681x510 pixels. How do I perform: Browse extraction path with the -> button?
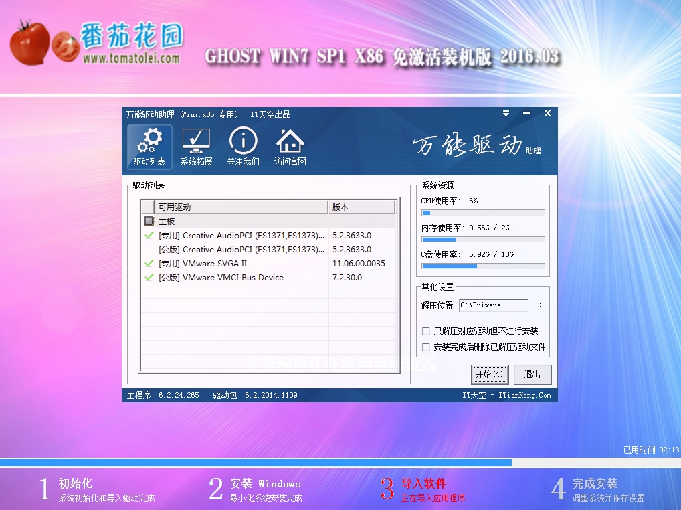pyautogui.click(x=538, y=305)
